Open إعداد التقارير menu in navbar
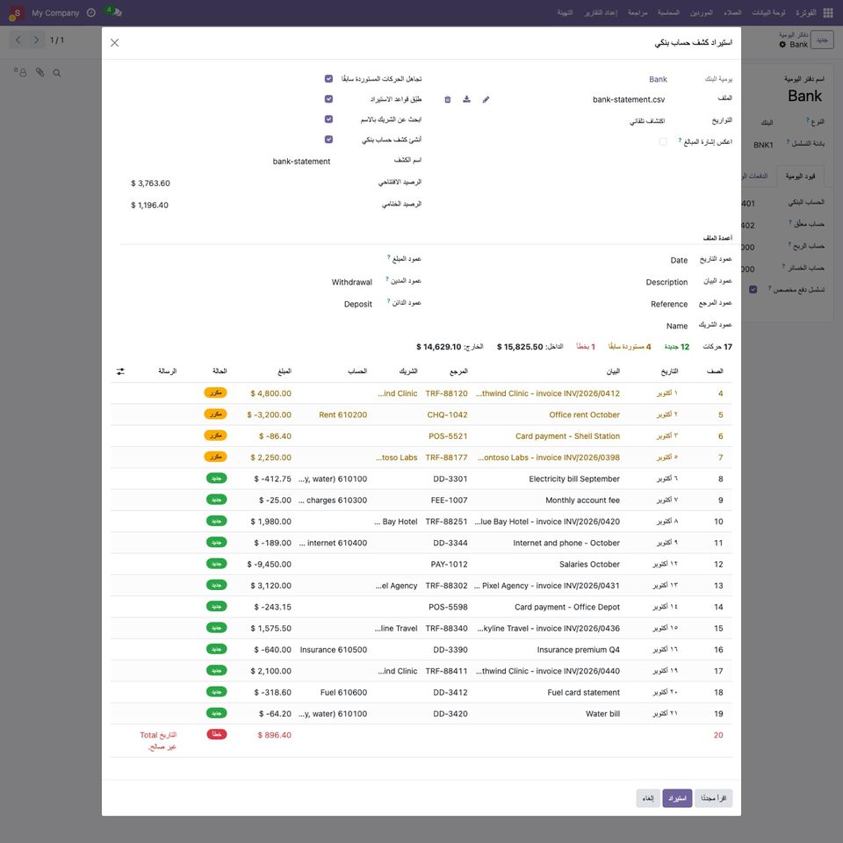Screen dimensions: 843x843 click(x=601, y=12)
